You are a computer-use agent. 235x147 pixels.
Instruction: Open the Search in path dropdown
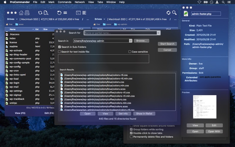(x=131, y=41)
